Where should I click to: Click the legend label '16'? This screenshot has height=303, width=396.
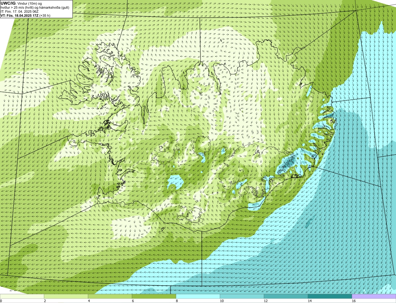click(353, 301)
